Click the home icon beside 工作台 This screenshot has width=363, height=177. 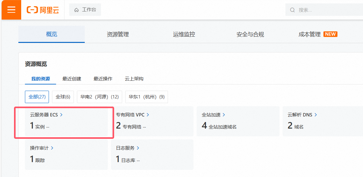point(76,10)
